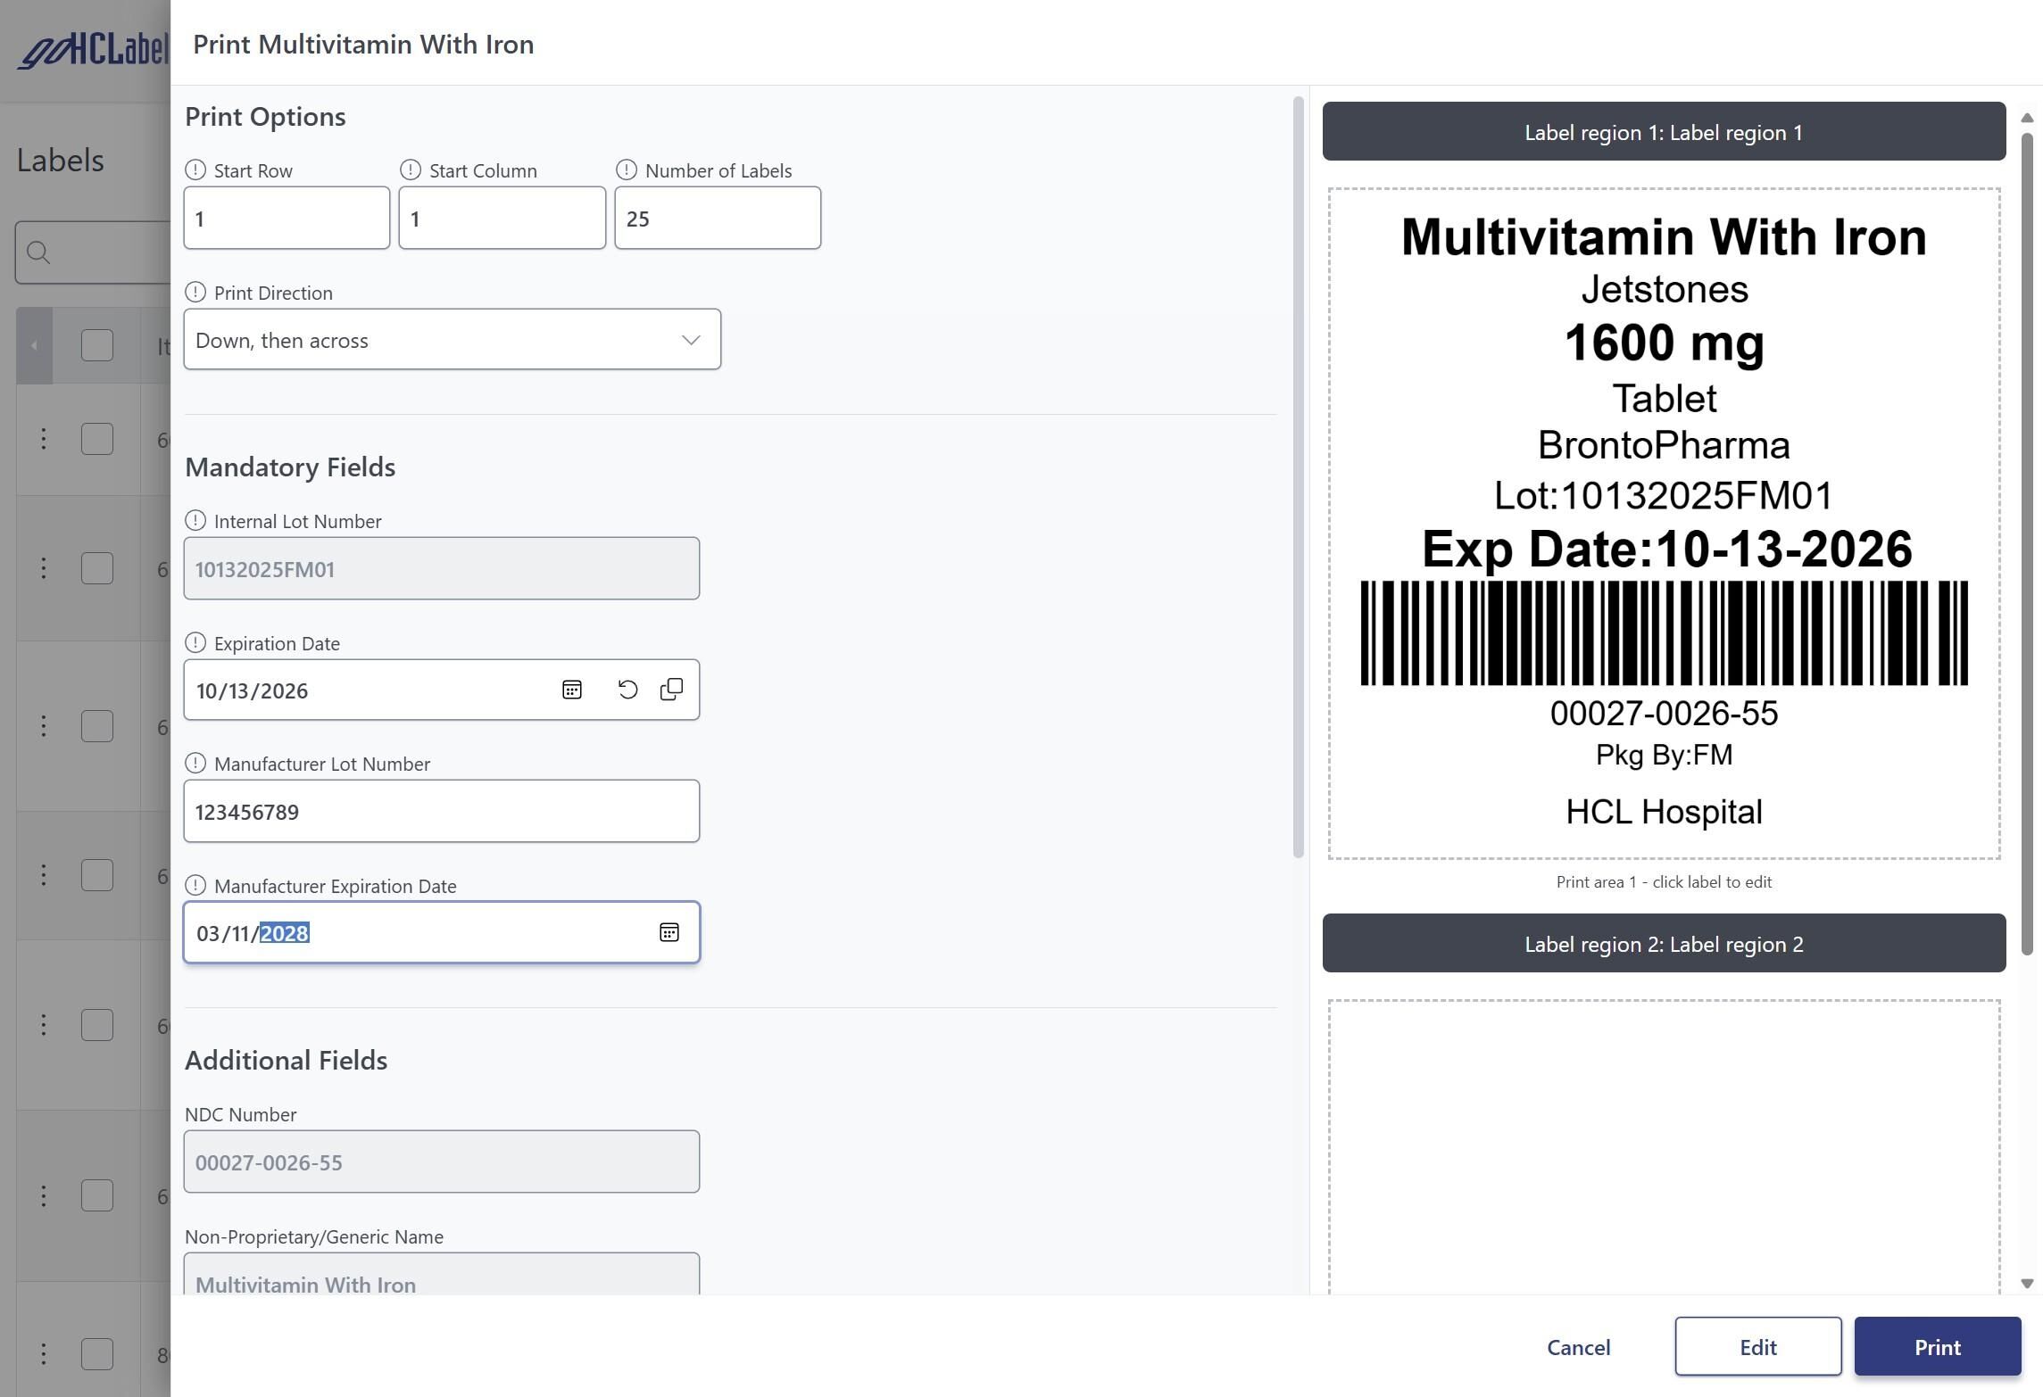This screenshot has height=1397, width=2043.
Task: Open the Expiration Date calendar picker
Action: [572, 690]
